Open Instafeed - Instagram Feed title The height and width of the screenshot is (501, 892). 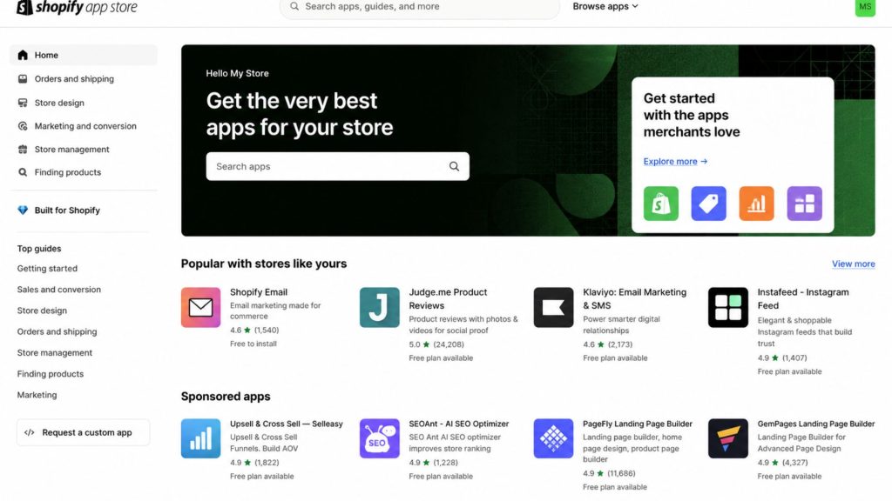click(802, 299)
